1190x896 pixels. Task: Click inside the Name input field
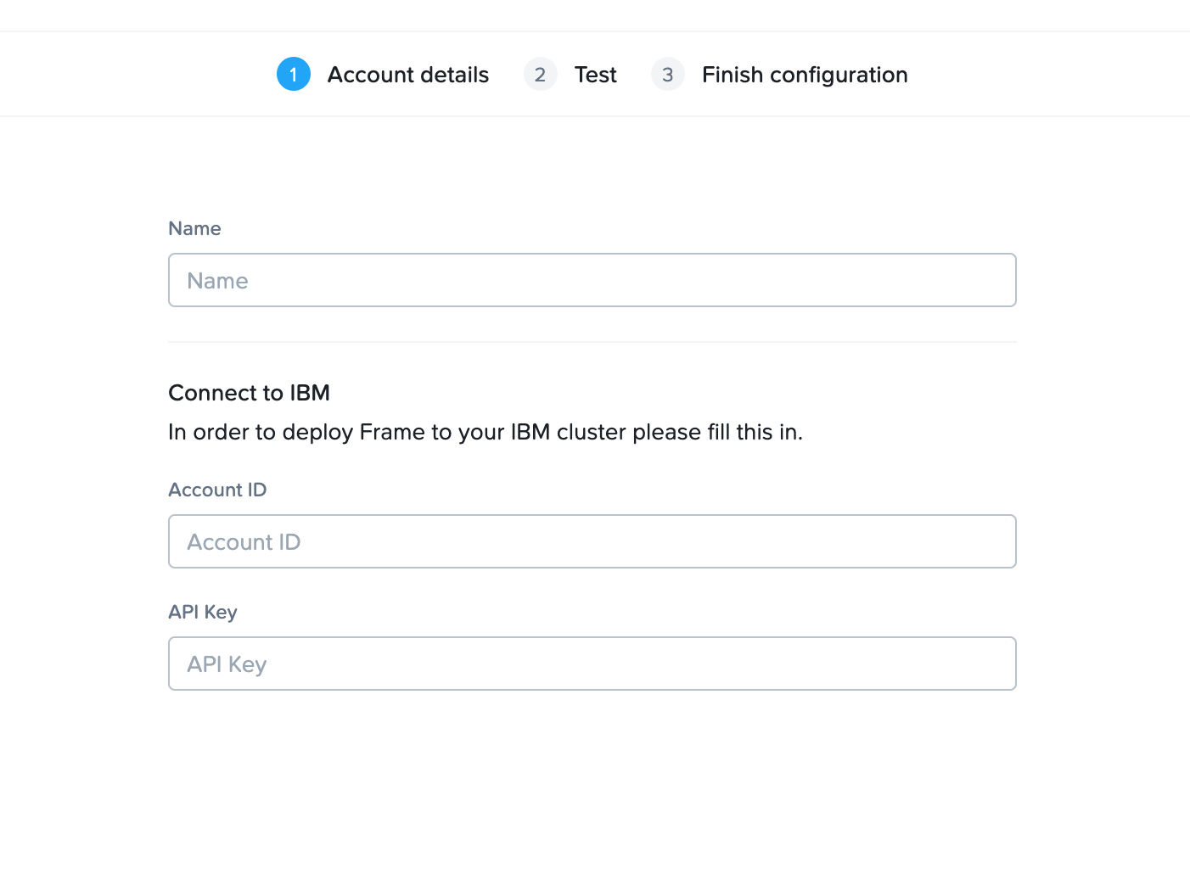[x=592, y=280]
